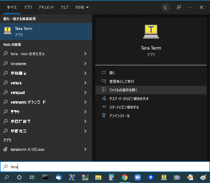Select the すべて tab
The height and width of the screenshot is (183, 210).
click(12, 7)
